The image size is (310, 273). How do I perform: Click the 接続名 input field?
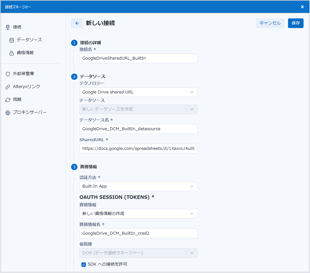coord(138,58)
